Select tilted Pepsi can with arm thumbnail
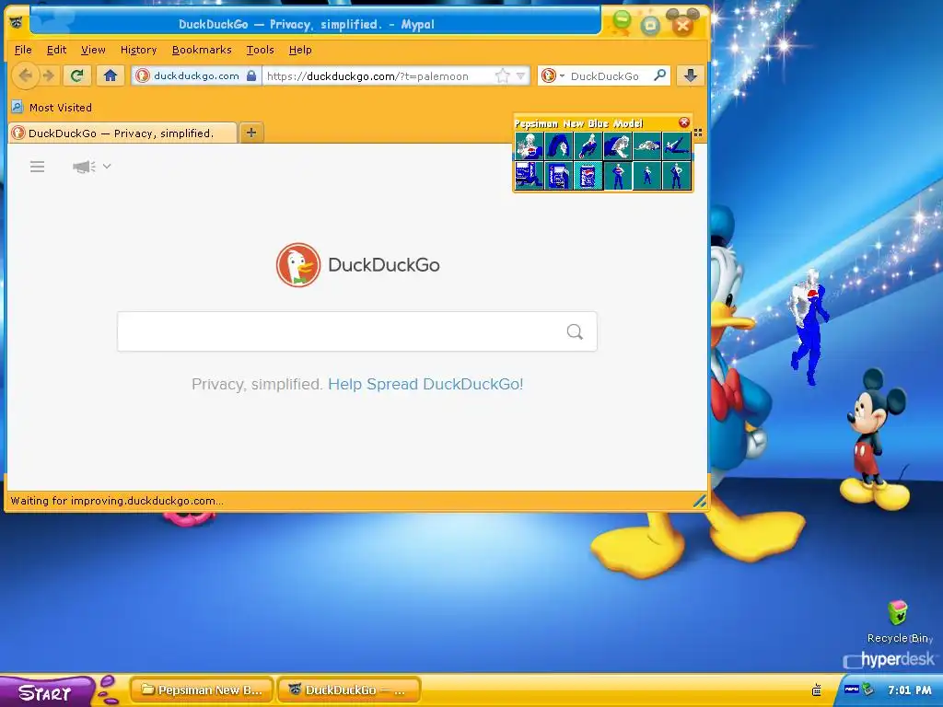The image size is (943, 707). (x=559, y=176)
